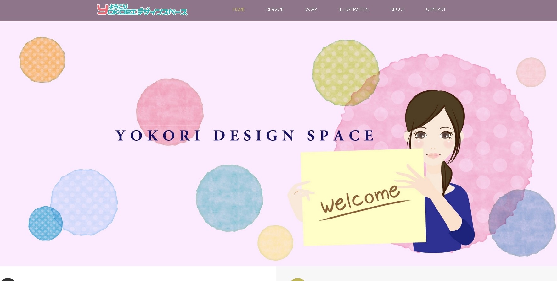557x281 pixels.
Task: Select ILLUSTRATION in the navigation bar
Action: pyautogui.click(x=353, y=9)
